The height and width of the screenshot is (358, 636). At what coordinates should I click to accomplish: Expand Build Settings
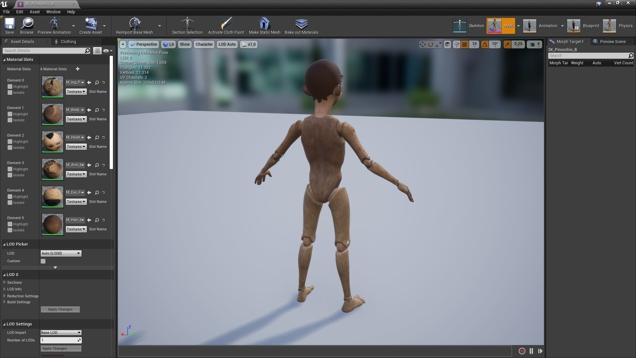tap(5, 302)
